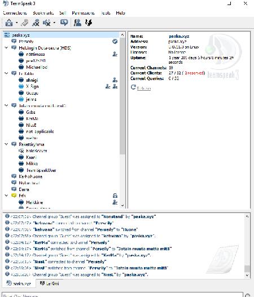Screen dimensions: 254x297
Task: Click the yellow fefe channel icon
Action: click(14, 196)
